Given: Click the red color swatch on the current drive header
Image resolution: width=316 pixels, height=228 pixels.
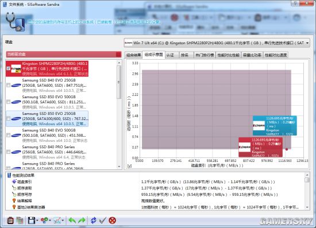Looking at the screenshot, I should point(118,55).
